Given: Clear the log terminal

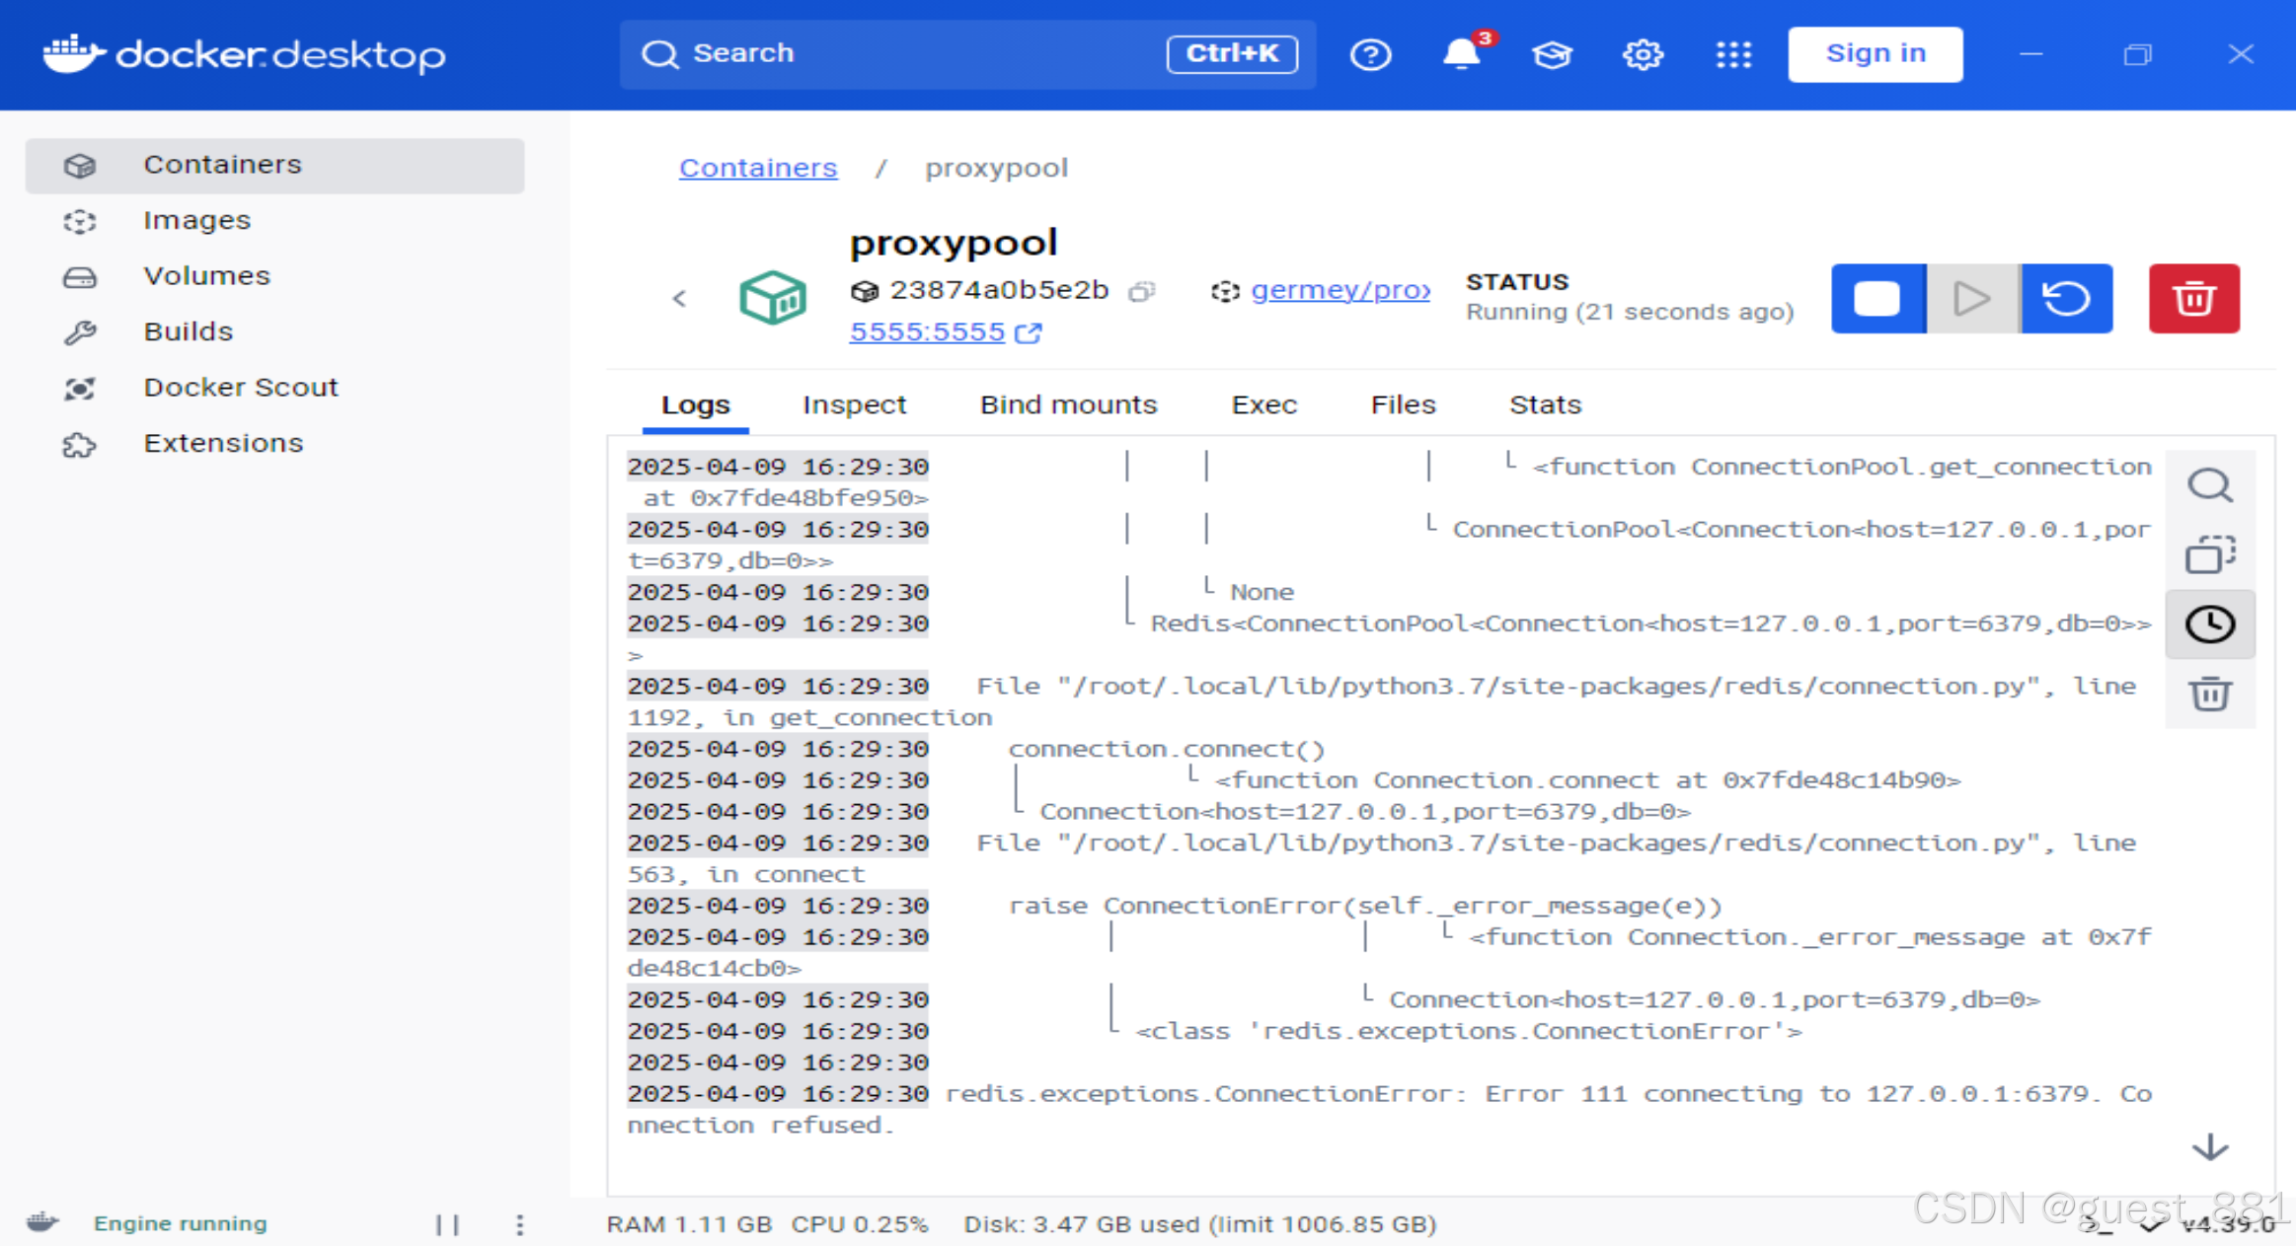Looking at the screenshot, I should click(x=2209, y=694).
